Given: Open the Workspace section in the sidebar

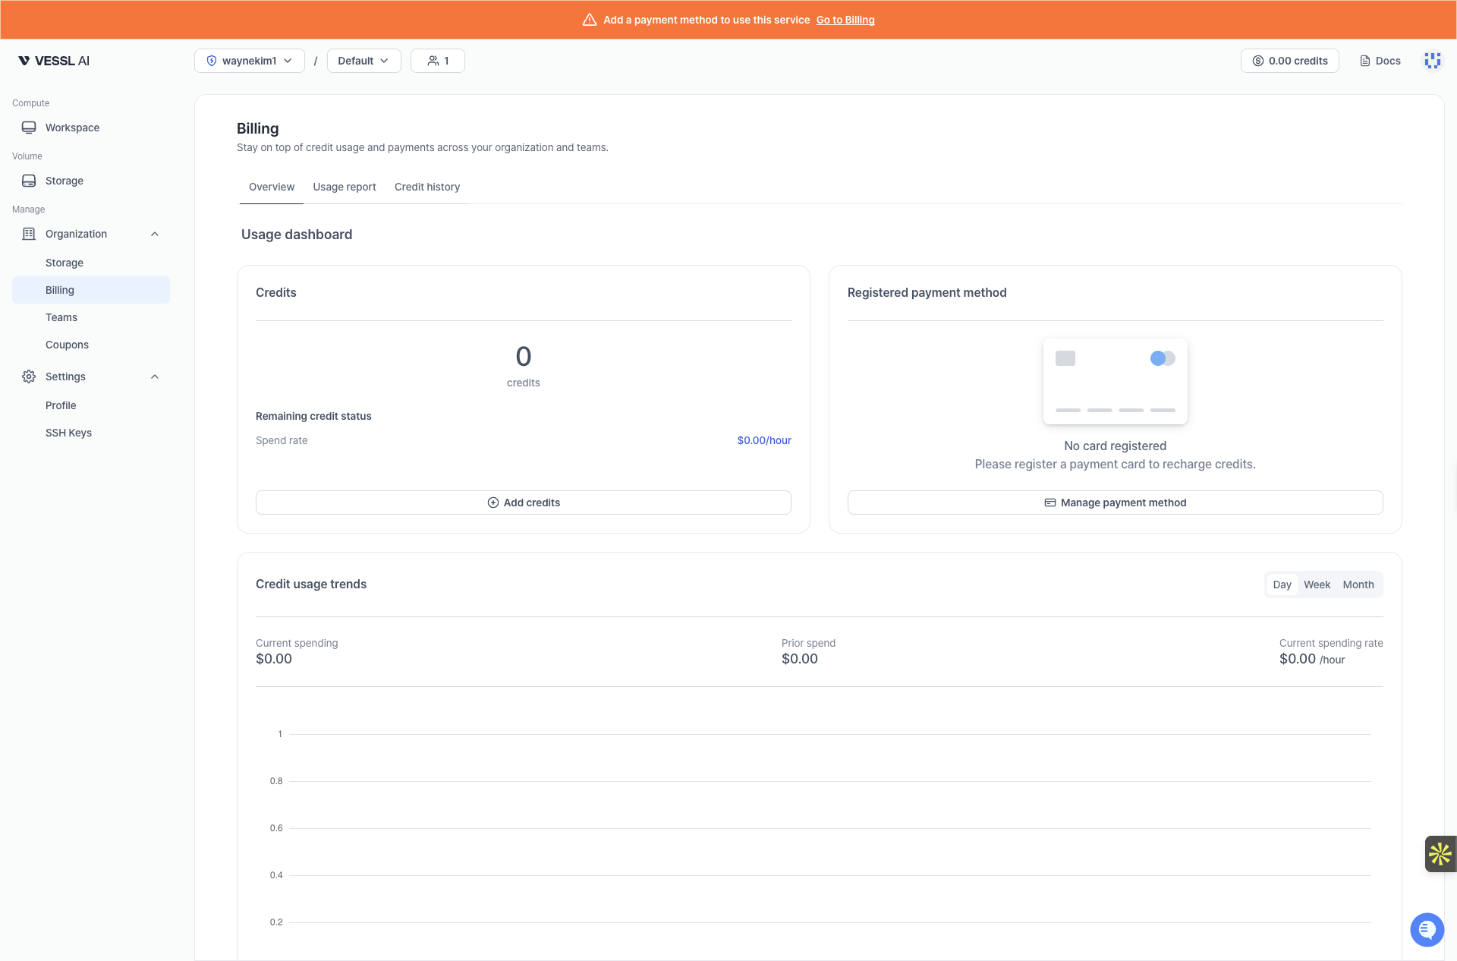Looking at the screenshot, I should point(72,128).
